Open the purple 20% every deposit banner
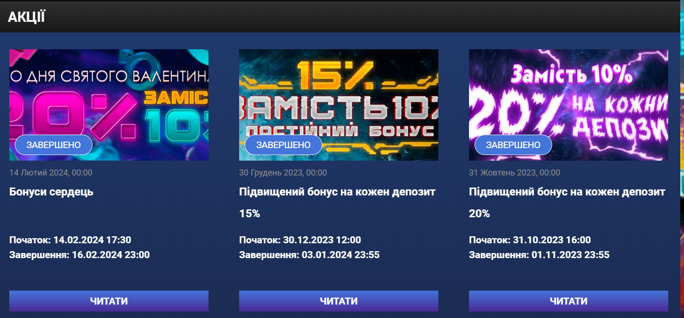 (568, 105)
